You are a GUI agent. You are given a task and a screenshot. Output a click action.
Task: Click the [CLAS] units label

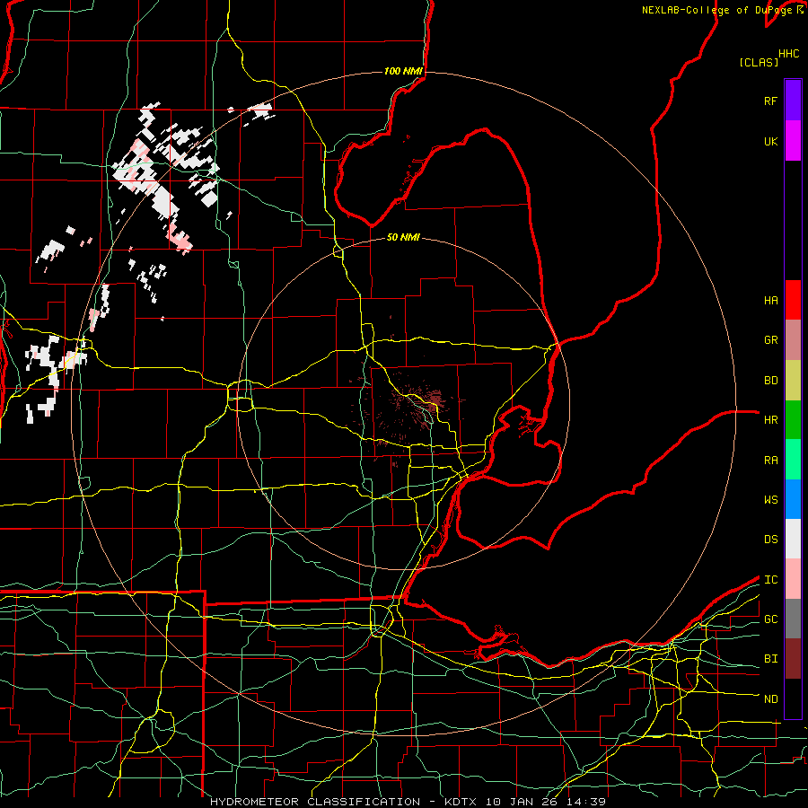click(759, 62)
